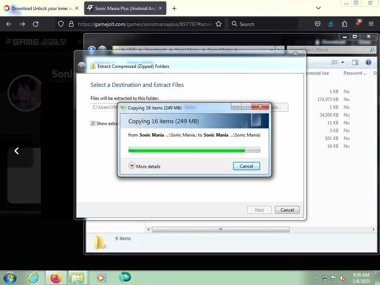Go back in Firefox history
Viewport: 380px width, 285px height.
point(9,24)
